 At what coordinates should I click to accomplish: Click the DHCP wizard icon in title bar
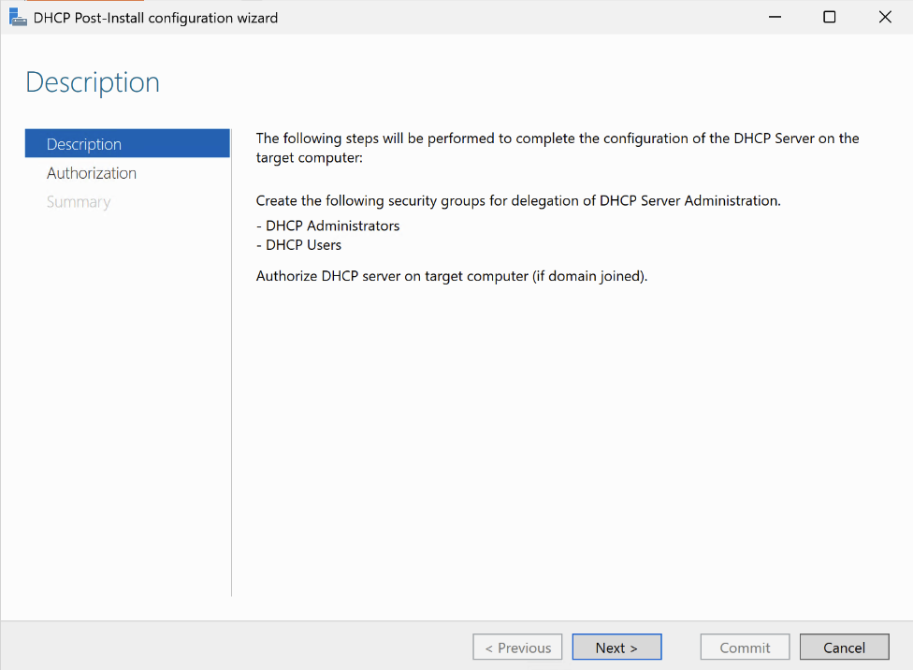(x=18, y=17)
